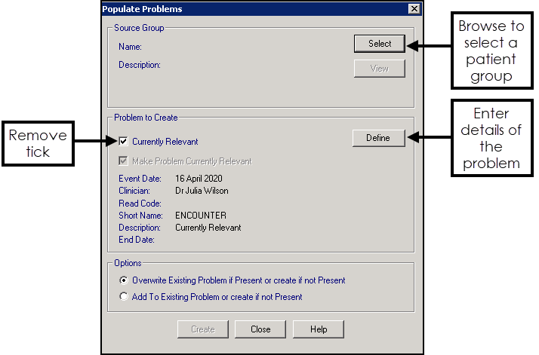Image resolution: width=539 pixels, height=355 pixels.
Task: Open problem details with the Define button
Action: click(x=378, y=138)
